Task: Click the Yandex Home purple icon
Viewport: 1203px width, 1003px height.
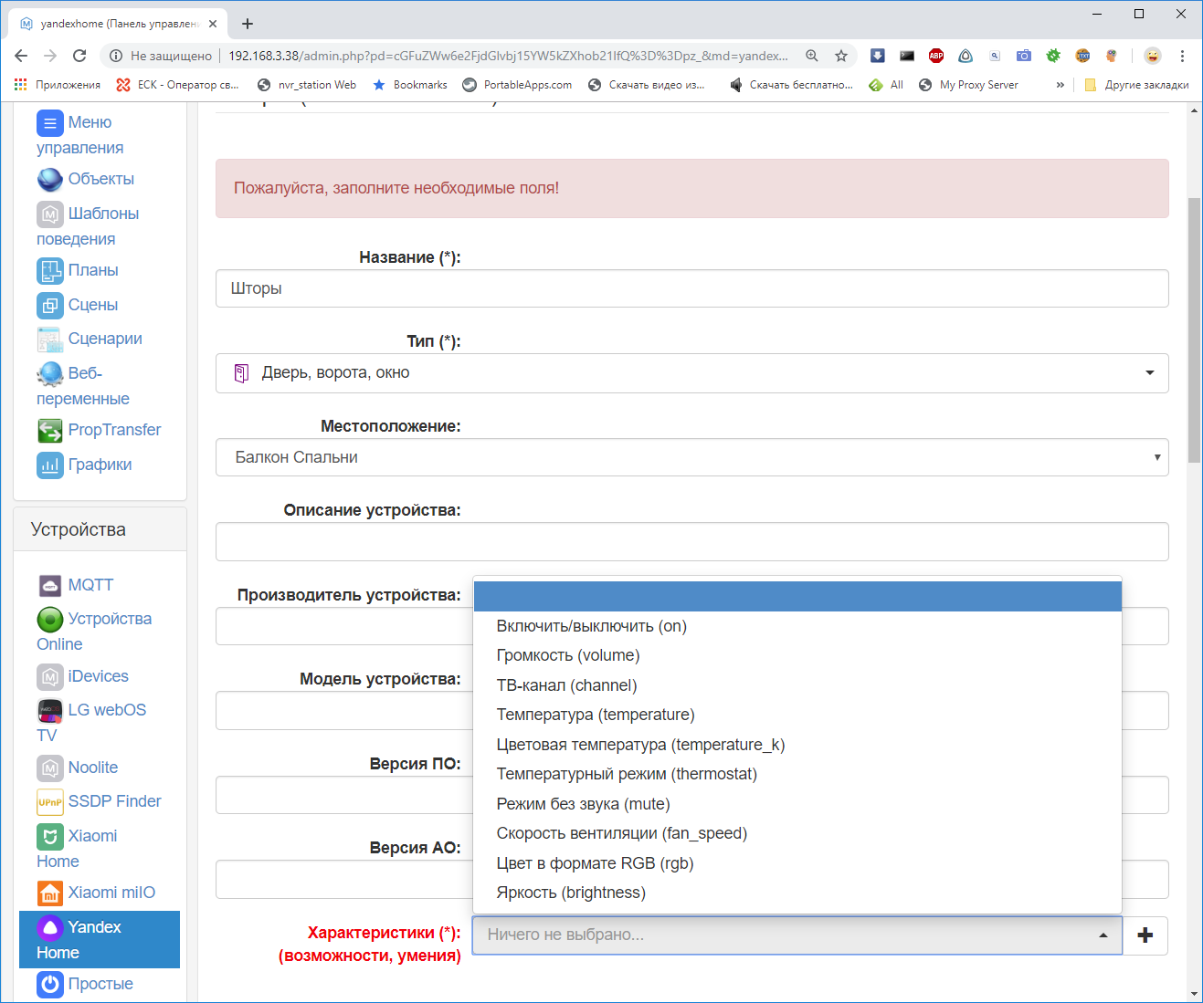Action: [50, 927]
